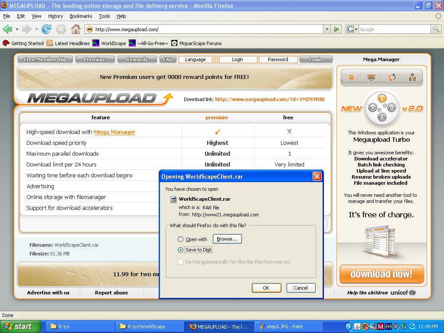Image resolution: width=444 pixels, height=333 pixels.
Task: Click the Mega Manager sync arrows icon
Action: pyautogui.click(x=392, y=77)
